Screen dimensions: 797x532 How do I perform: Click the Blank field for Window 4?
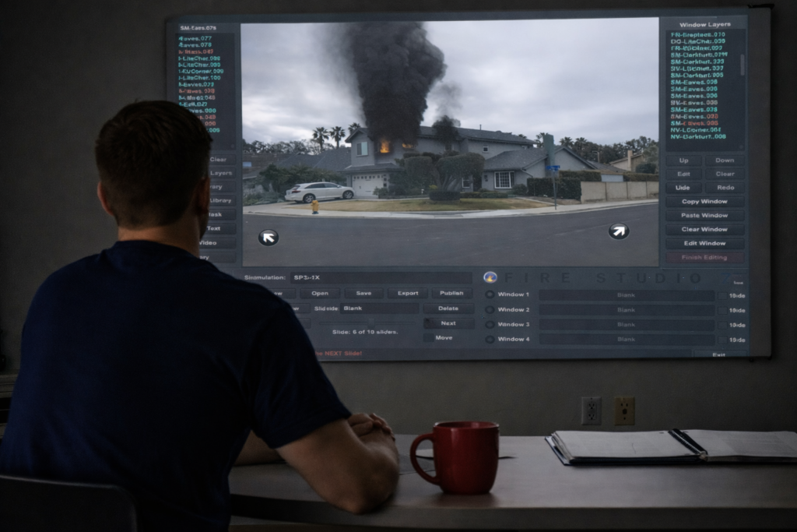tap(627, 340)
